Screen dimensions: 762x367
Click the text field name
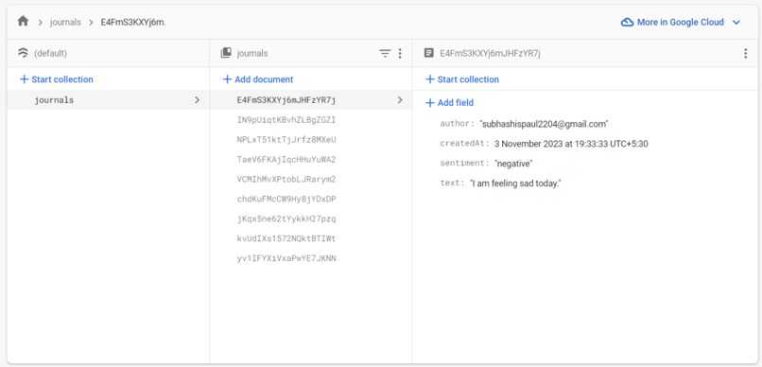point(452,183)
